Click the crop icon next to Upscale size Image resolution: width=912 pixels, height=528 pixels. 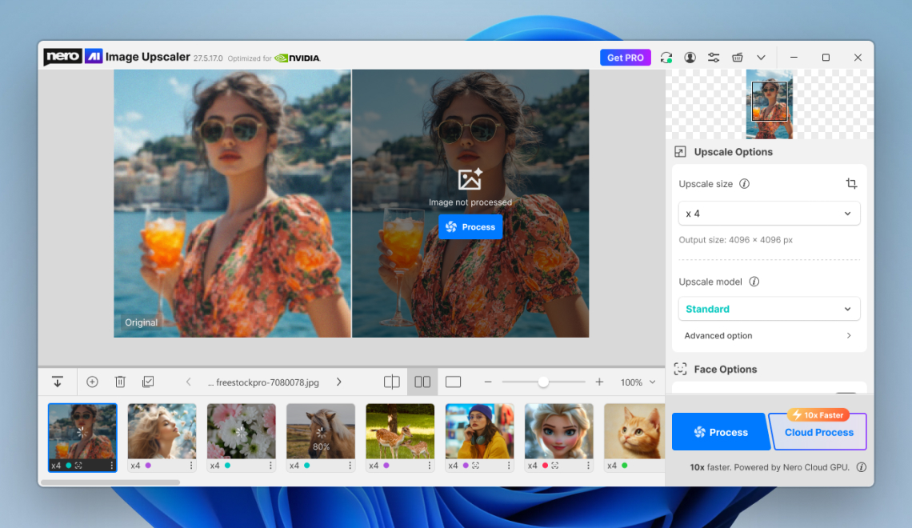(x=851, y=183)
